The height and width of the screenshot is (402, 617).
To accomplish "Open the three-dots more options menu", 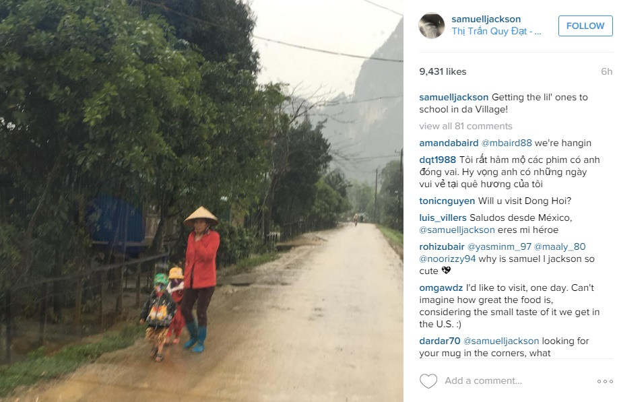I will (605, 381).
